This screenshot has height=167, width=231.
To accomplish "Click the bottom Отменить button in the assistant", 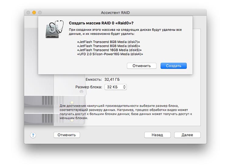I will [67, 135].
